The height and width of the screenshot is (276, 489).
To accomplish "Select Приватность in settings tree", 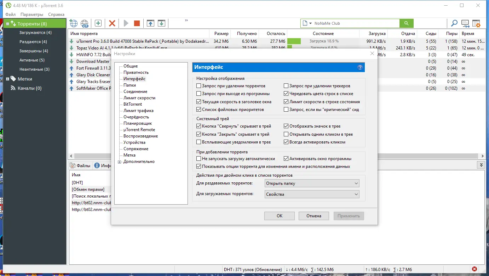I will pos(136,72).
